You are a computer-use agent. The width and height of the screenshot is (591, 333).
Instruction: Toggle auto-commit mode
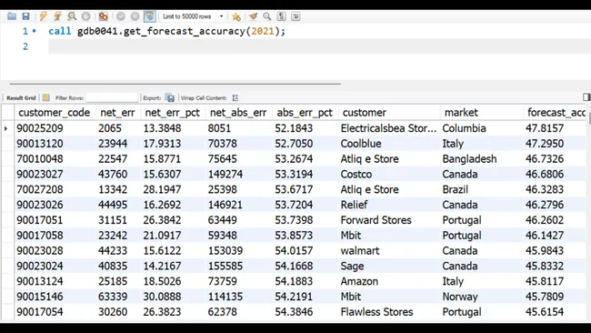150,16
